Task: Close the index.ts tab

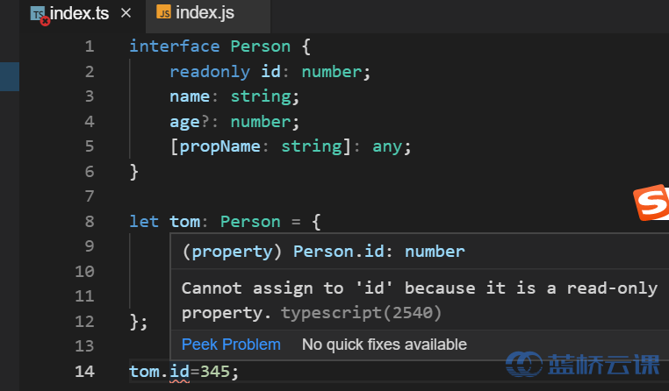Action: (x=126, y=13)
